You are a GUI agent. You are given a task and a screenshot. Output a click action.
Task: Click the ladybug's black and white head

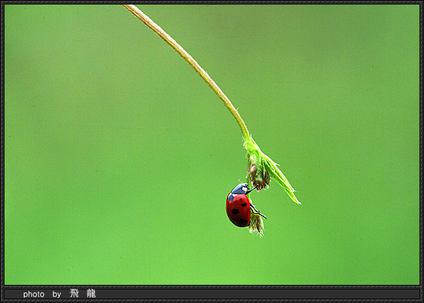pyautogui.click(x=240, y=189)
